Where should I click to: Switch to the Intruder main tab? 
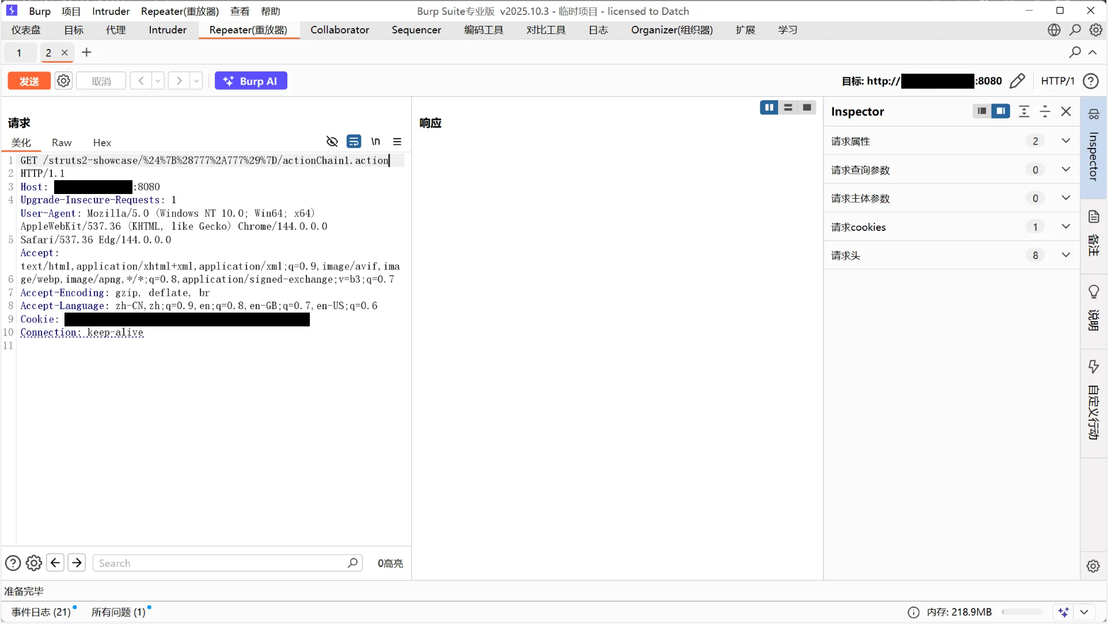(x=168, y=30)
